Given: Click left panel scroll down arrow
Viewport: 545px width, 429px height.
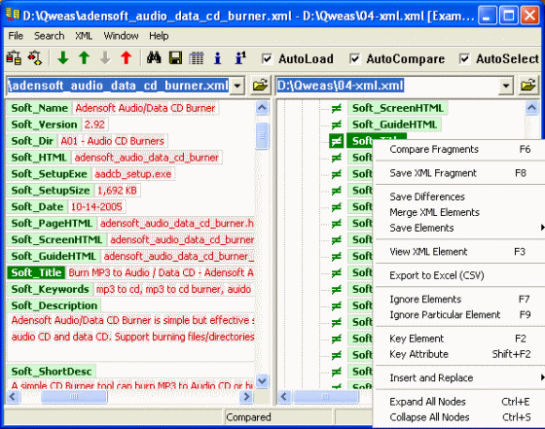Looking at the screenshot, I should click(x=262, y=380).
